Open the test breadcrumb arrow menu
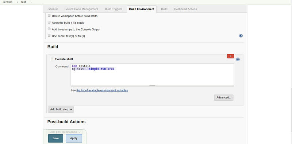292x144 pixels. 31,2
